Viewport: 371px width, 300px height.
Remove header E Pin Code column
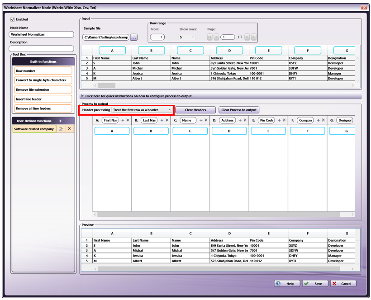285,120
